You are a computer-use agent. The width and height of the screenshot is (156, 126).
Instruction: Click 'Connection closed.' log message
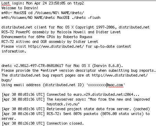pyautogui.click(x=65, y=123)
